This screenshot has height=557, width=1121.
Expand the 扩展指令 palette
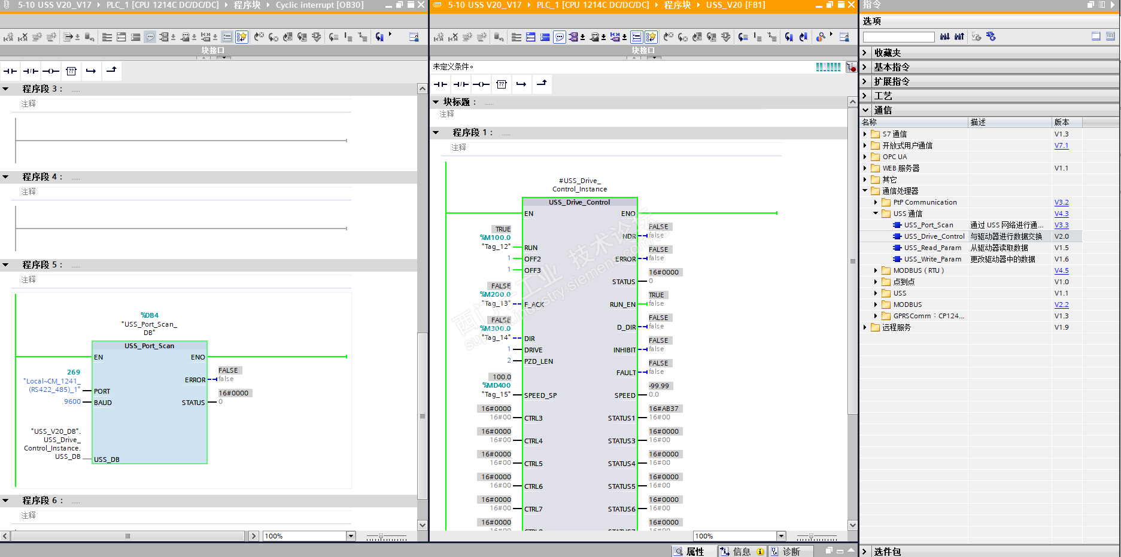865,81
